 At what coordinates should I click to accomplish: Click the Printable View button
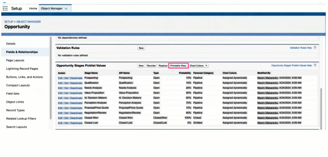coord(178,66)
